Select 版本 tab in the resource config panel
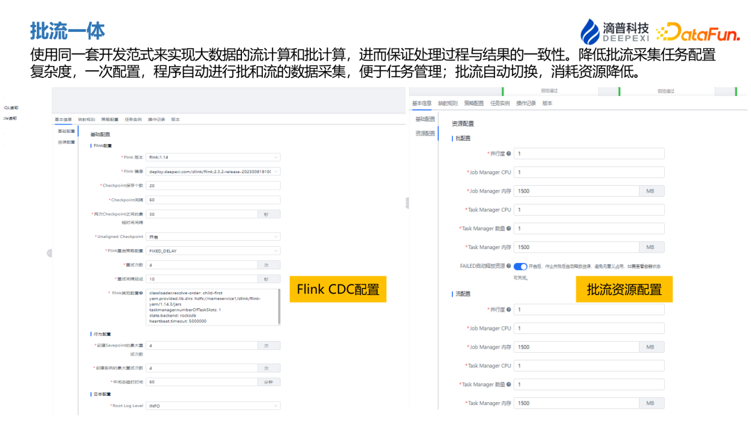 [x=547, y=103]
